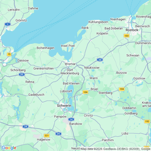Select the Kühlungsborn town label
This screenshot has height=151, width=151.
click(x=98, y=22)
